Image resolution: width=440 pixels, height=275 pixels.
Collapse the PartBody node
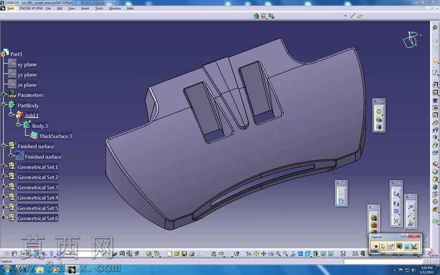point(3,104)
